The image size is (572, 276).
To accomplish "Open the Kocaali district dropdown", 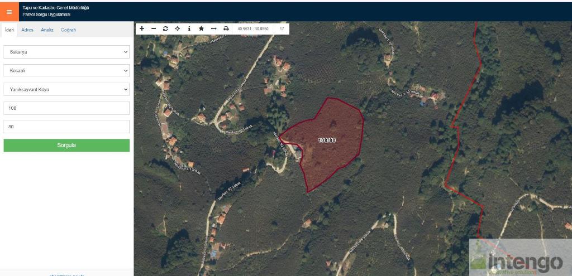I will click(66, 71).
